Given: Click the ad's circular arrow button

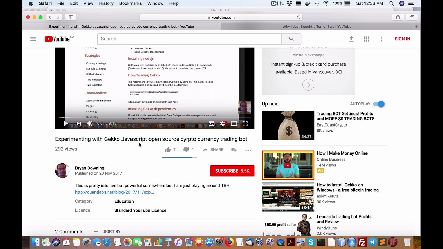Looking at the screenshot, I should click(308, 85).
